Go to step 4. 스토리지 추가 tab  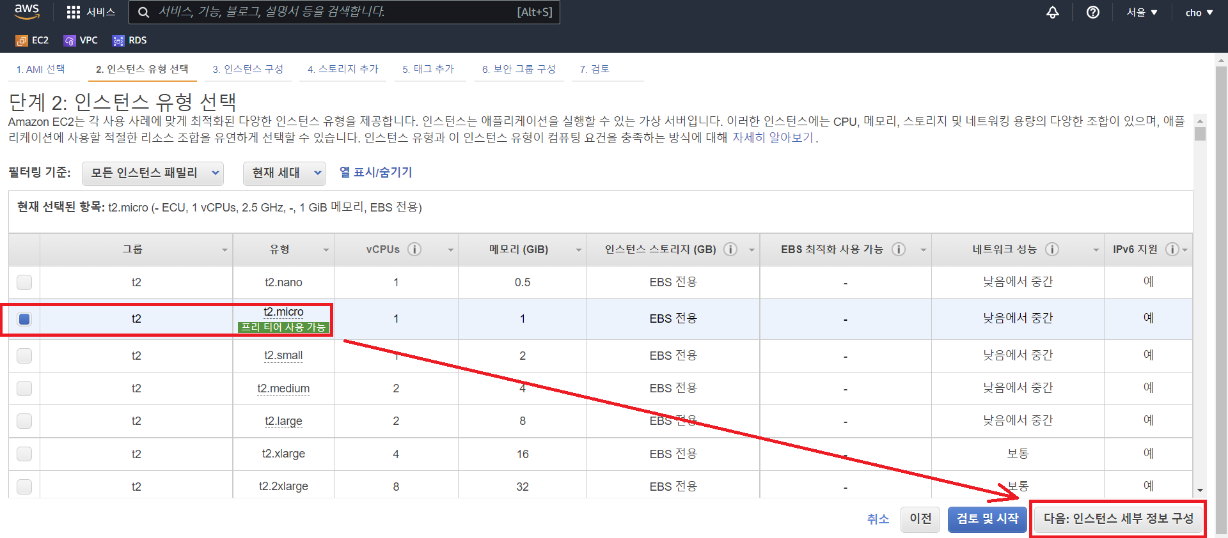[x=343, y=69]
